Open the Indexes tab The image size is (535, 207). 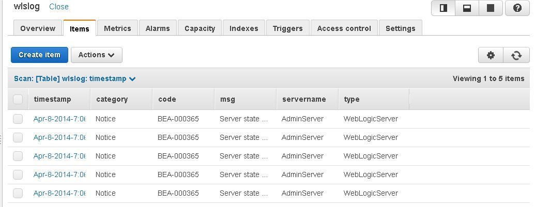(243, 28)
